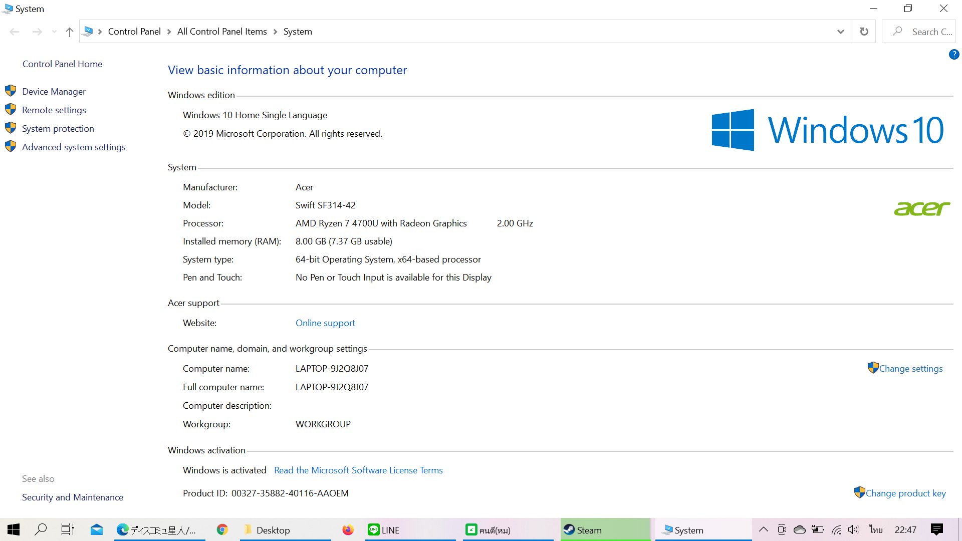Click the computer name LAPTOP-9J2Q8J07 value
This screenshot has height=541, width=962.
click(332, 368)
